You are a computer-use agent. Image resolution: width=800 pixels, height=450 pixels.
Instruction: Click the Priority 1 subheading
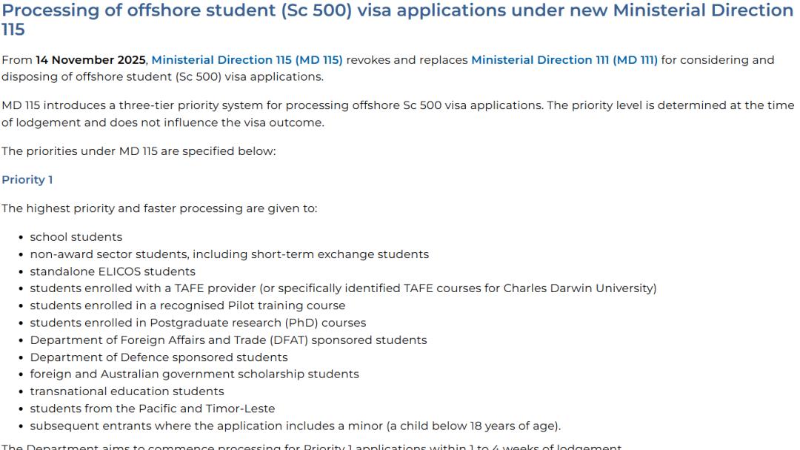(x=27, y=180)
